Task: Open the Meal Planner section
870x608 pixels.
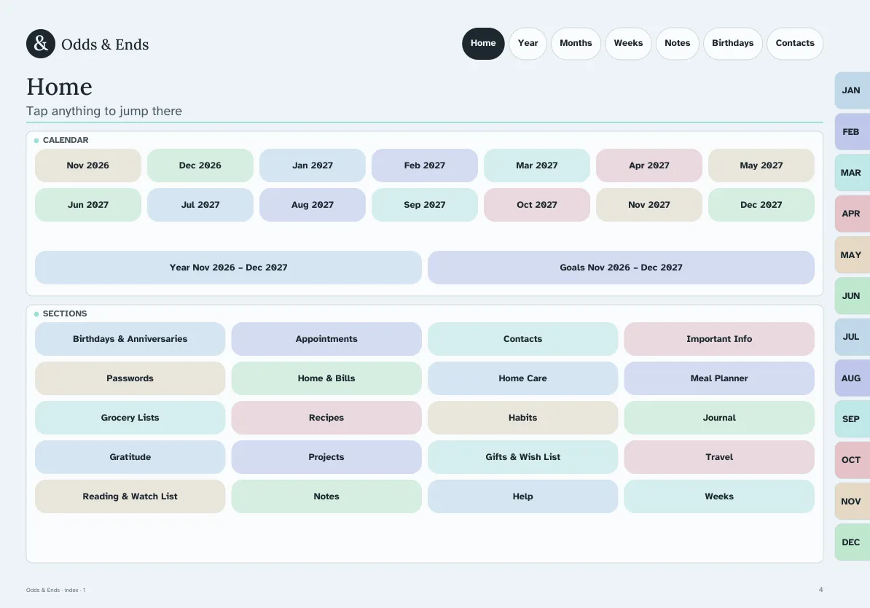Action: 719,378
